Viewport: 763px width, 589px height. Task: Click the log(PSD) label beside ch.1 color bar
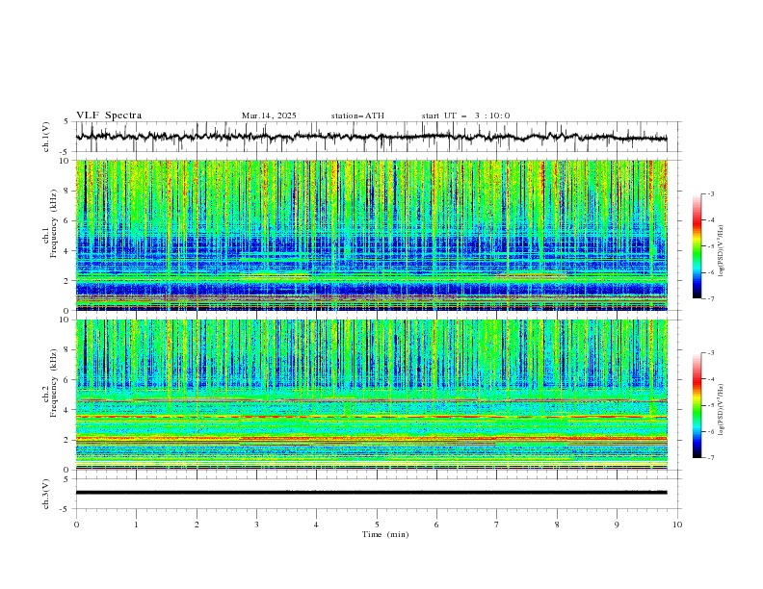(722, 251)
